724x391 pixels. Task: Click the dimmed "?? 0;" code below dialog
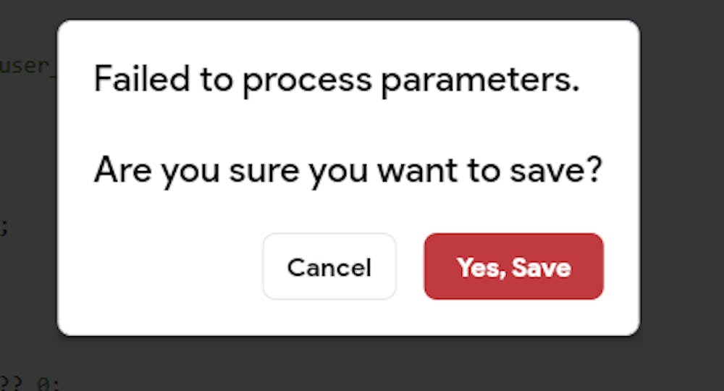[x=28, y=382]
